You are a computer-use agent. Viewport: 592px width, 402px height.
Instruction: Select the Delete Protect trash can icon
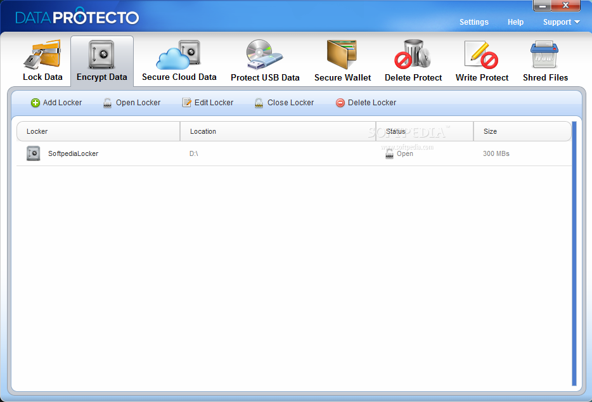pyautogui.click(x=413, y=55)
